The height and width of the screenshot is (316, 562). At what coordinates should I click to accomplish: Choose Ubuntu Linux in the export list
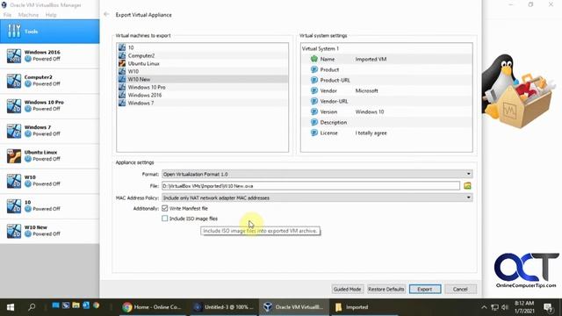coord(203,63)
